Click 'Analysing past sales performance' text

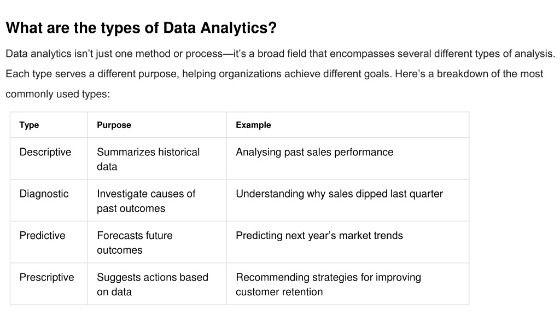pyautogui.click(x=314, y=152)
